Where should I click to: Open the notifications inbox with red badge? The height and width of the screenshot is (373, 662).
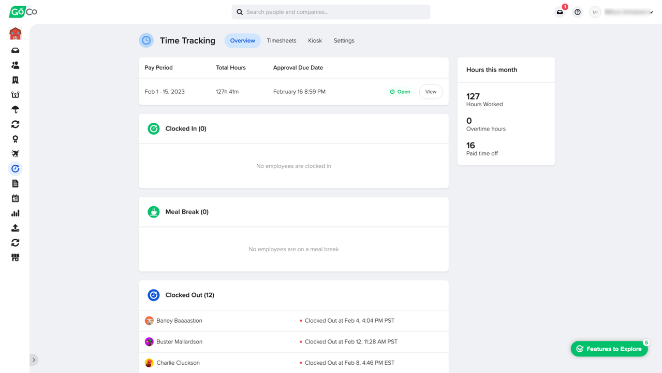560,12
